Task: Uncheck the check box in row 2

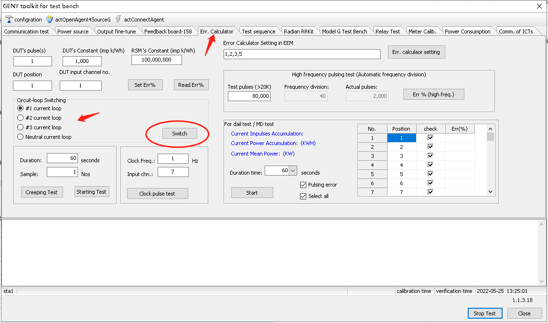Action: pyautogui.click(x=430, y=146)
